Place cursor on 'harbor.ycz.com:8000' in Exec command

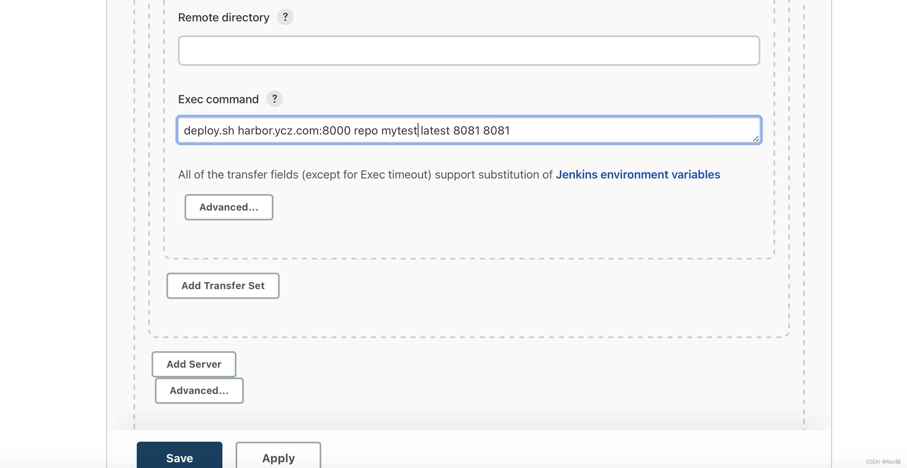pos(294,131)
